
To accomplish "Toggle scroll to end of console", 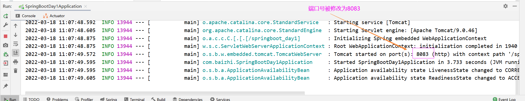I will [16, 53].
